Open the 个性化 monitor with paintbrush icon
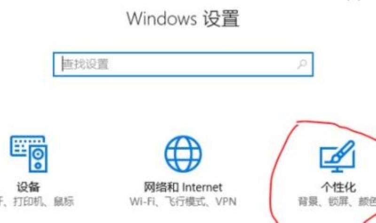The height and width of the screenshot is (223, 376). [x=337, y=156]
